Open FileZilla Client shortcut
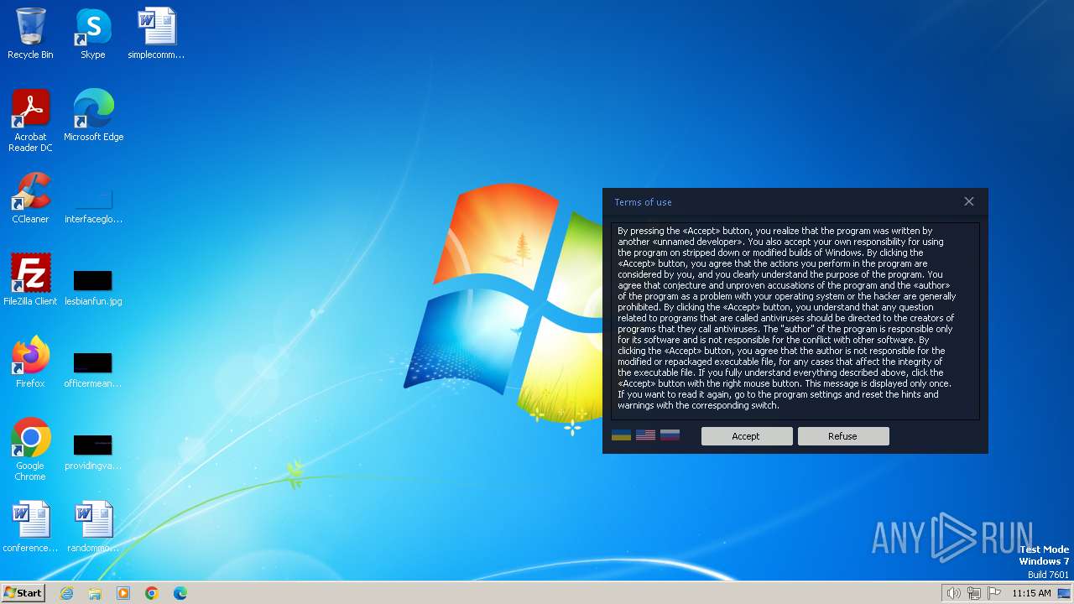This screenshot has width=1074, height=604. click(30, 280)
